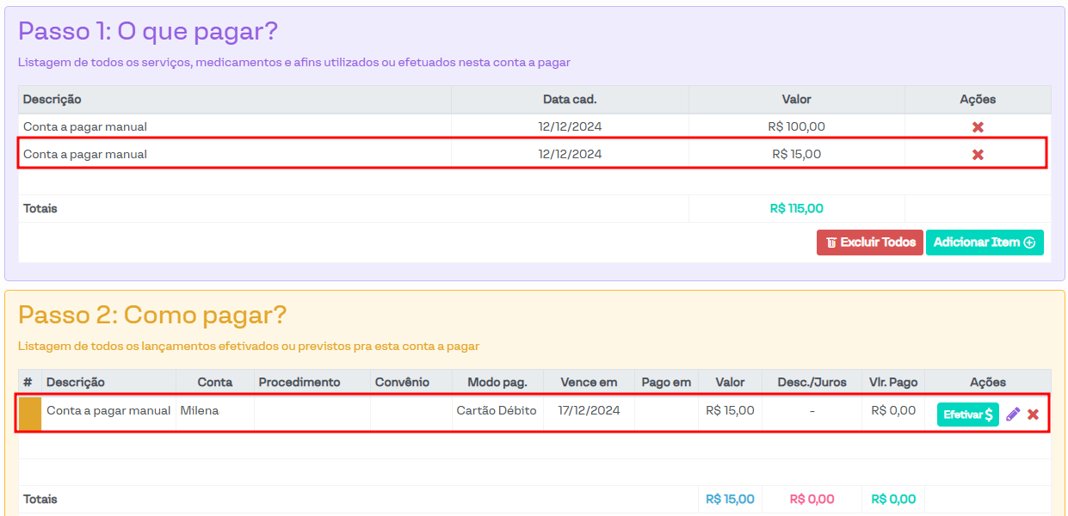1068x516 pixels.
Task: Click the green R$ 115,00 total
Action: point(796,208)
